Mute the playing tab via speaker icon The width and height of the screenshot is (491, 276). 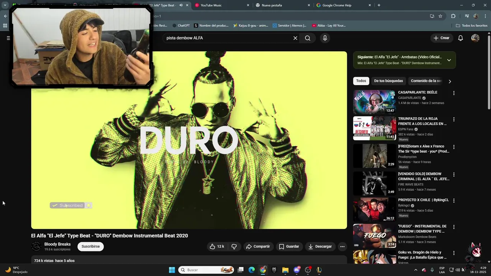(x=181, y=5)
